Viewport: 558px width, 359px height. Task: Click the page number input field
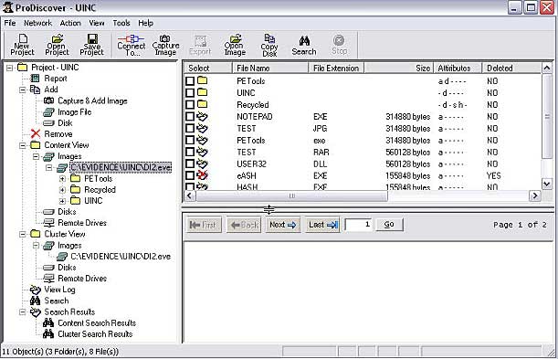(x=358, y=225)
